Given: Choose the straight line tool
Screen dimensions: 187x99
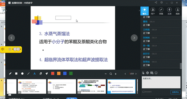Looking at the screenshot, I should (x=28, y=74).
